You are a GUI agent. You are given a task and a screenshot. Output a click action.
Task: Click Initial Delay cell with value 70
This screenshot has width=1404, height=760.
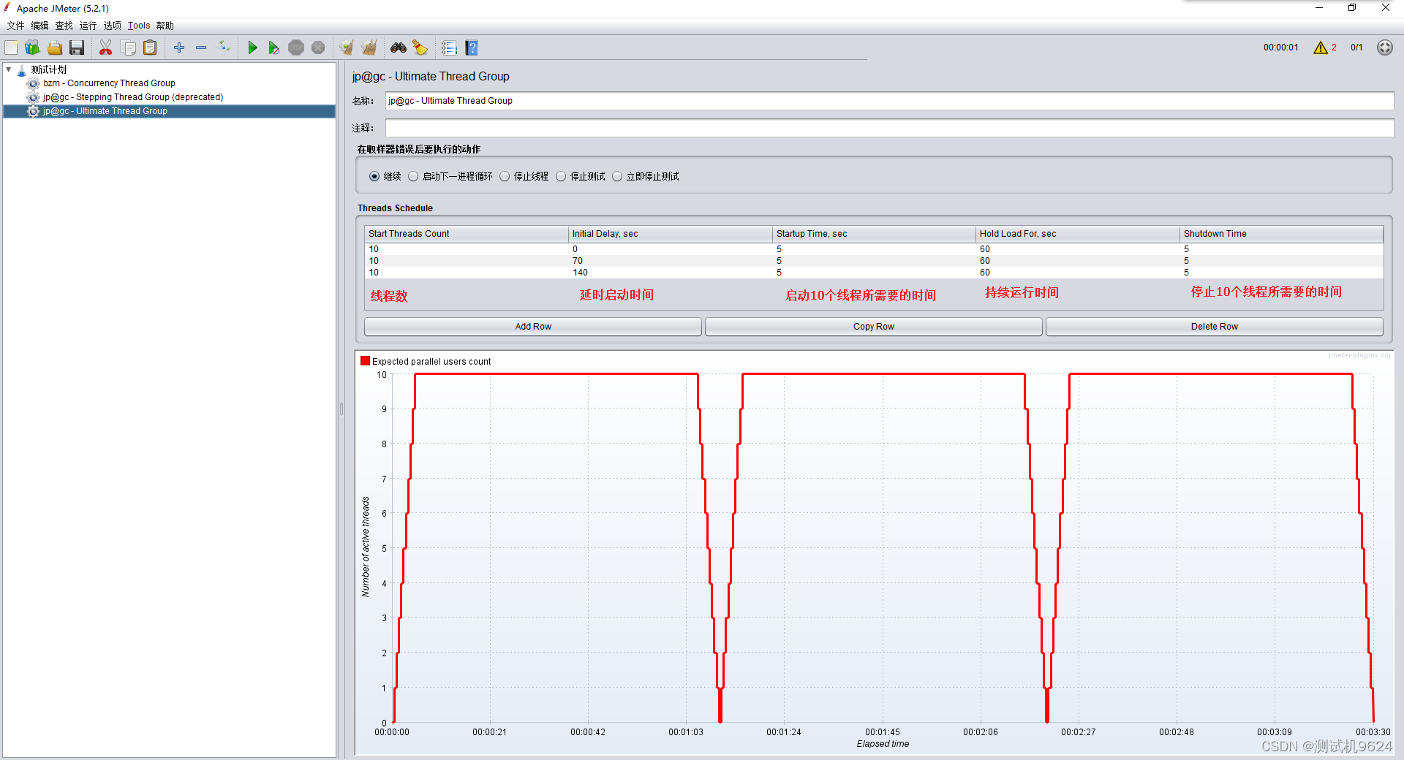pyautogui.click(x=671, y=261)
